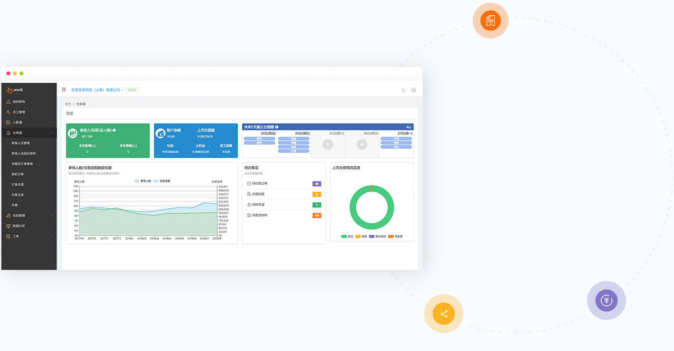Click 首页 breadcrumb link
674x351 pixels.
pos(68,104)
